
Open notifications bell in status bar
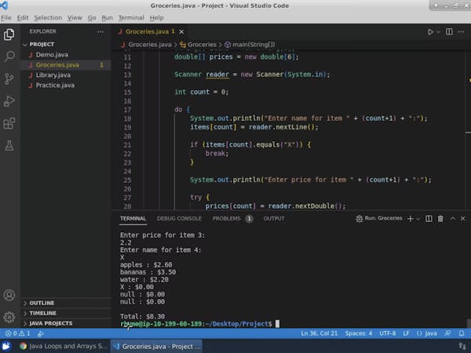462,333
